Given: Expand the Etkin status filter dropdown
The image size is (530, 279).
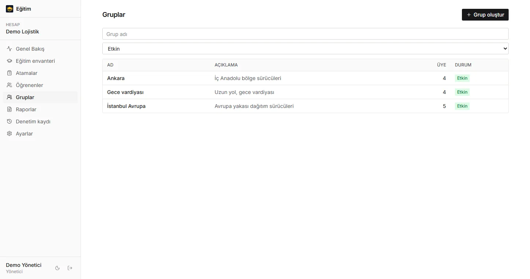Looking at the screenshot, I should coord(305,48).
